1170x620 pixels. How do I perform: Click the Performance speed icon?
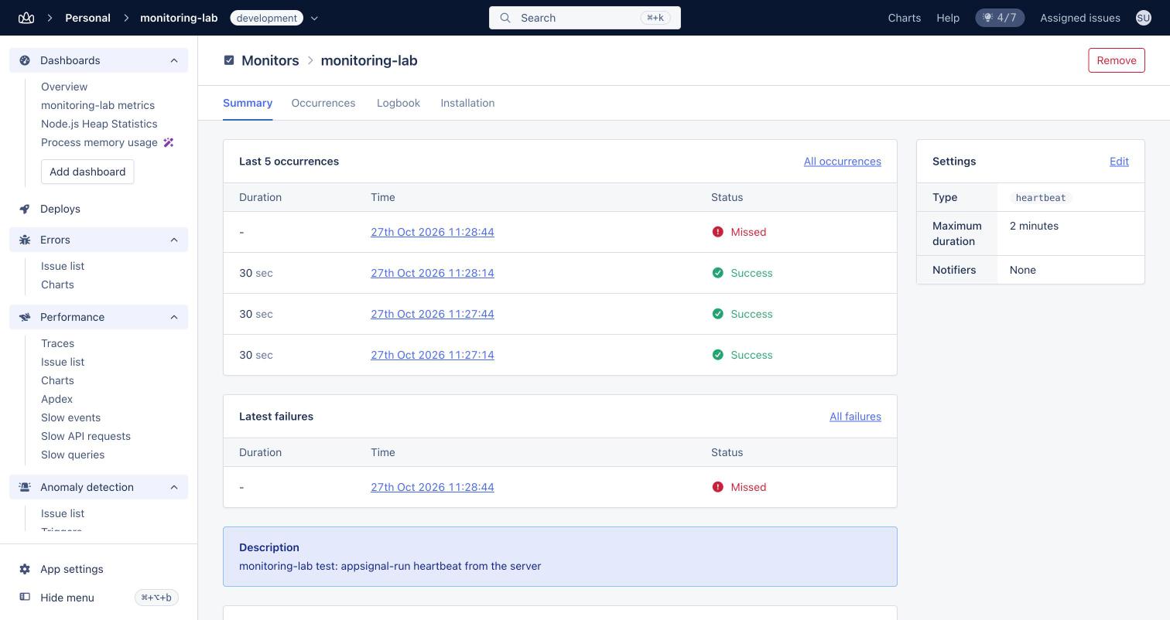(x=25, y=317)
